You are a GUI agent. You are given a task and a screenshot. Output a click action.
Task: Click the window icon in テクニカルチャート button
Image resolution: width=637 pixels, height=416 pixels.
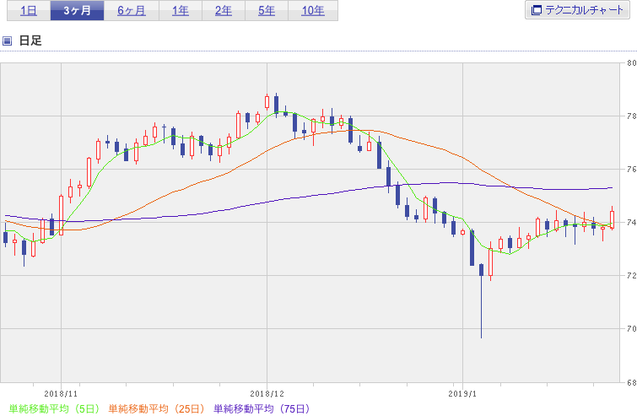click(x=537, y=10)
